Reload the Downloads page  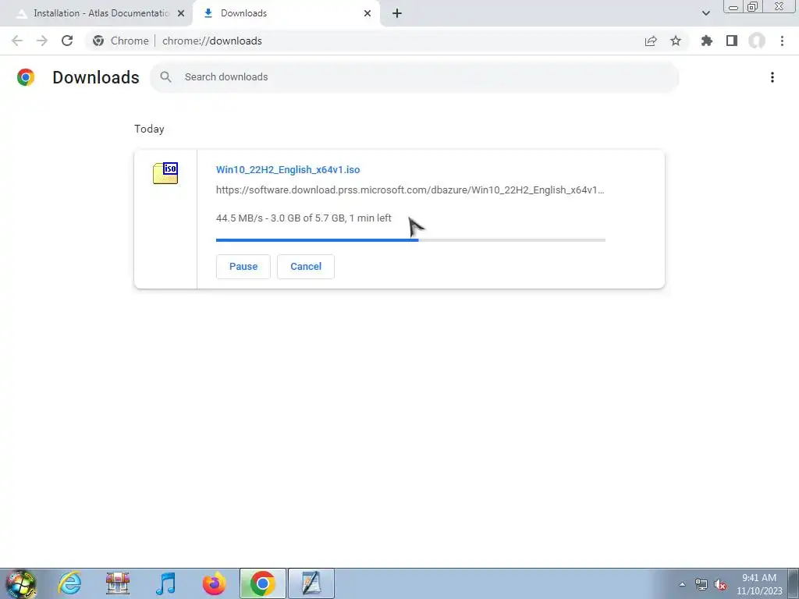tap(67, 41)
